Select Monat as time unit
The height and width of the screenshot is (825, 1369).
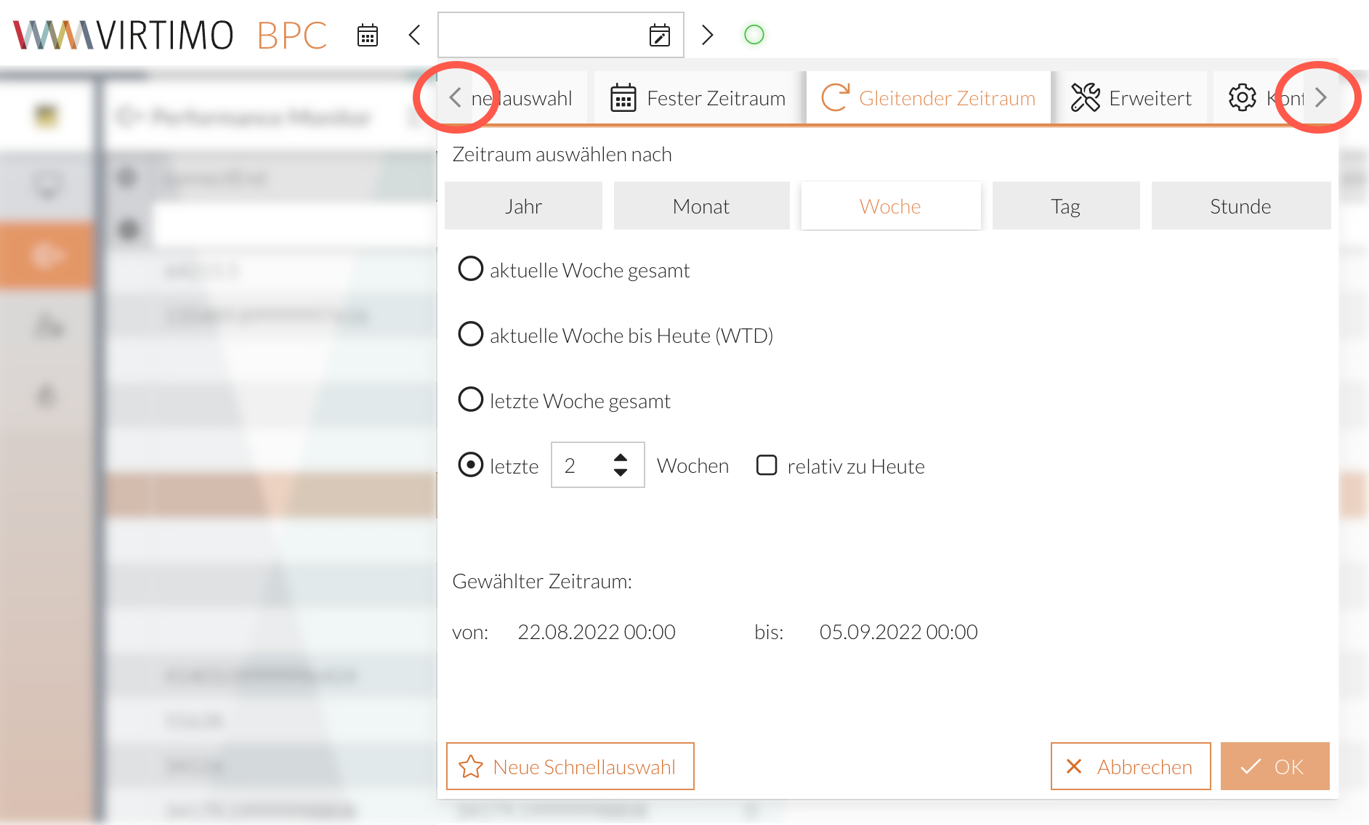click(x=701, y=206)
